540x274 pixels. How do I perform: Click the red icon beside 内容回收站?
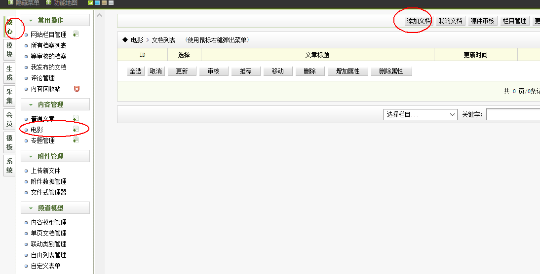[77, 89]
